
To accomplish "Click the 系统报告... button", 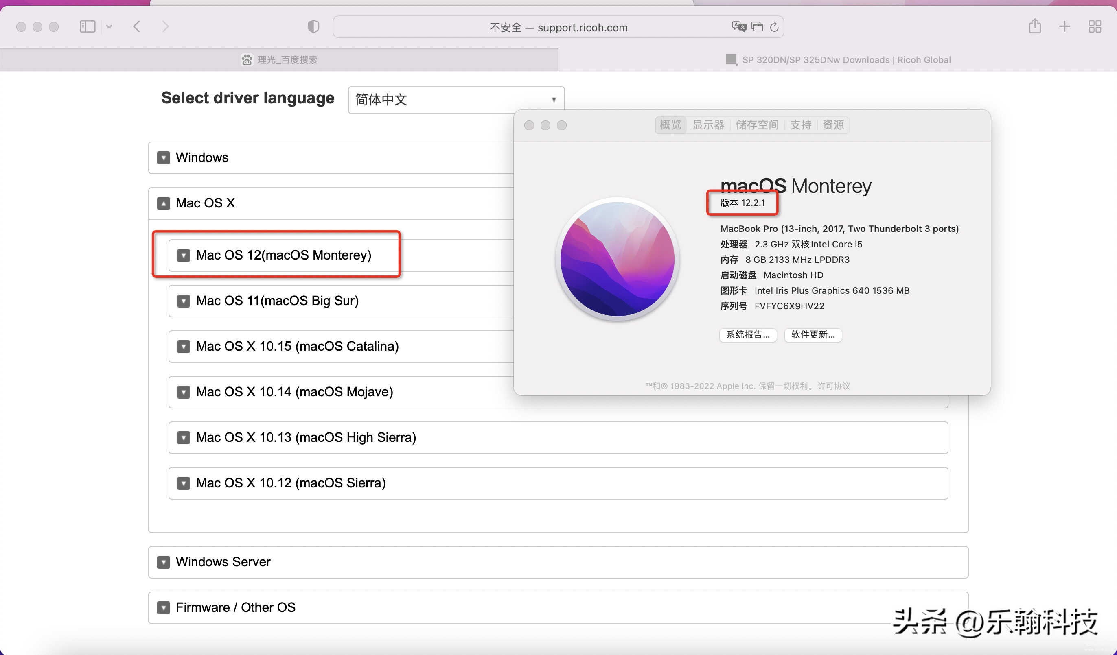I will (748, 335).
